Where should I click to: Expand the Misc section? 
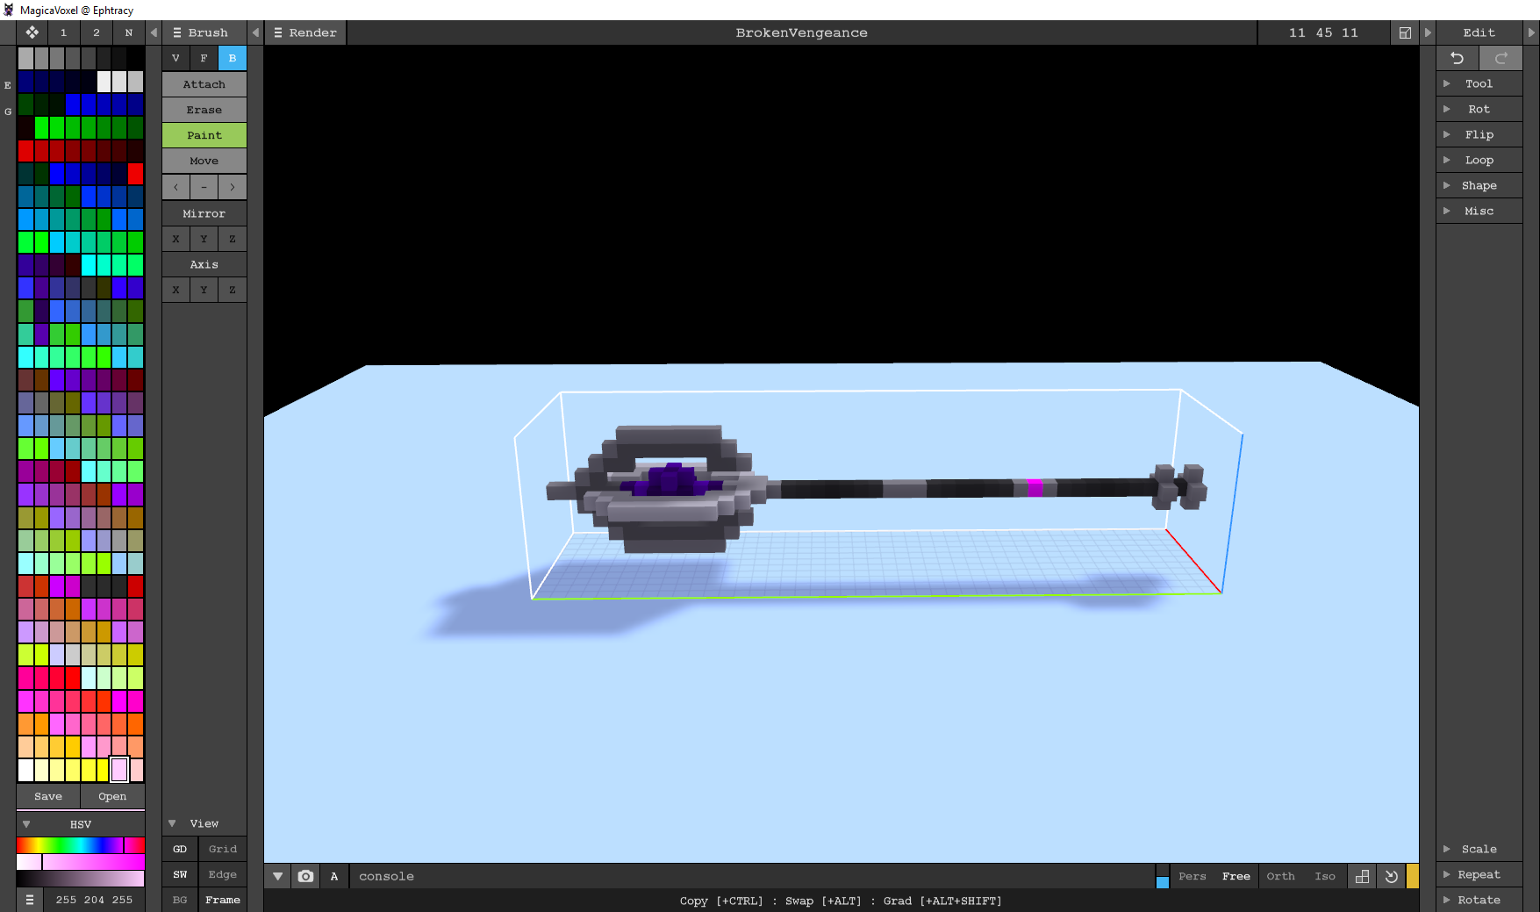(1479, 211)
